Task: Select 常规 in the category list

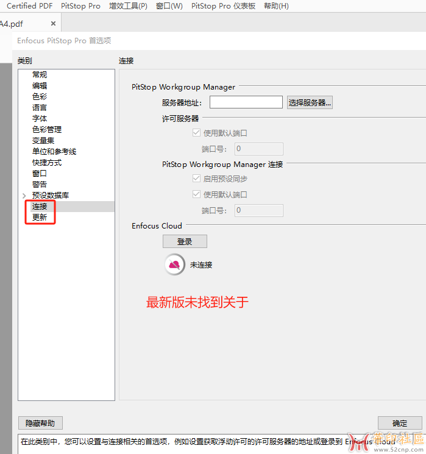Action: [x=40, y=75]
